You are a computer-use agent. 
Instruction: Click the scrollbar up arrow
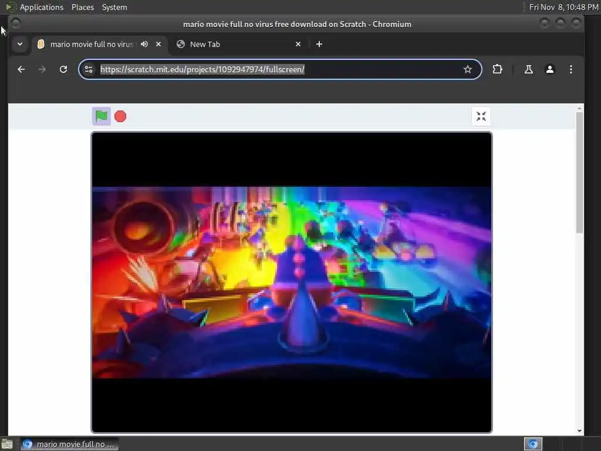click(x=579, y=109)
